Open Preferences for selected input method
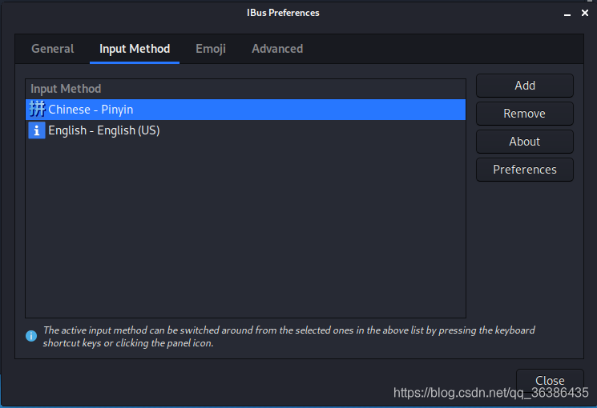 525,170
